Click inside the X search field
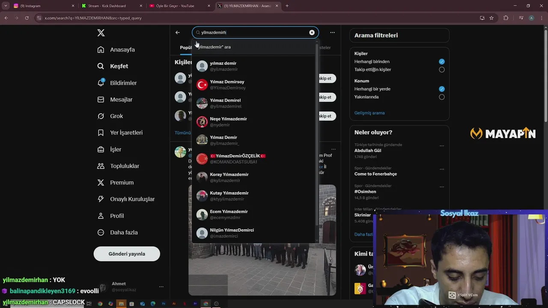The height and width of the screenshot is (308, 548). coord(255,33)
